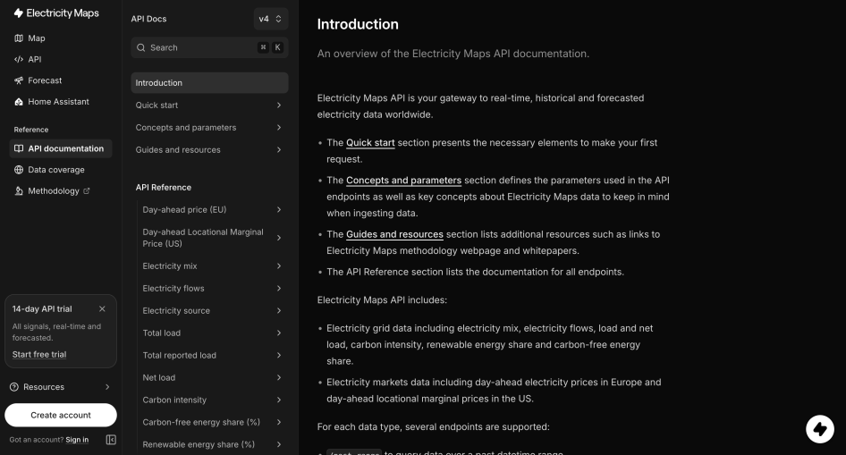Click the Introduction page heading

pyautogui.click(x=358, y=24)
